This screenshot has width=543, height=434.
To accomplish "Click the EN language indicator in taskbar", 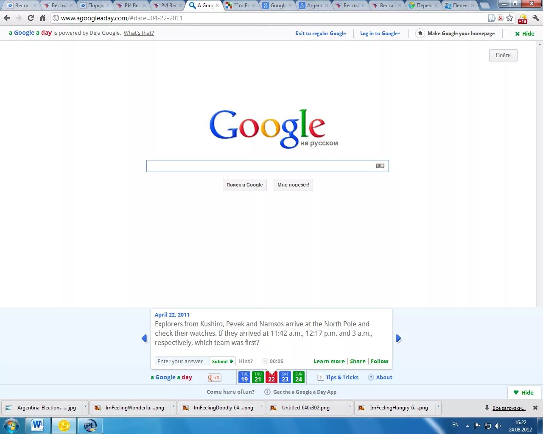I will tap(455, 425).
